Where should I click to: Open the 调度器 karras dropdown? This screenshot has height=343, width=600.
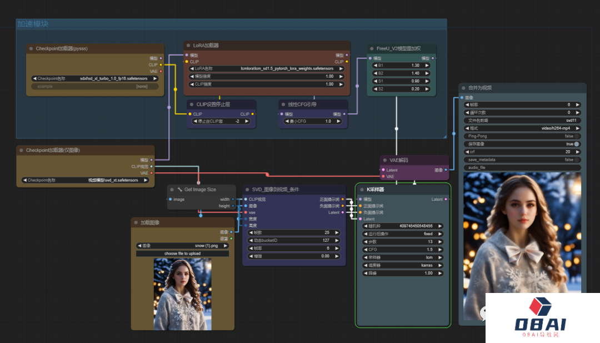tap(400, 265)
